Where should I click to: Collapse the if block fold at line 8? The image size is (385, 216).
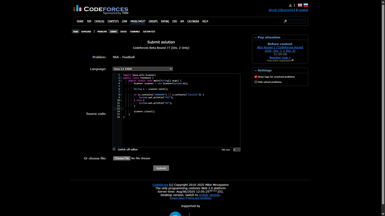point(121,95)
